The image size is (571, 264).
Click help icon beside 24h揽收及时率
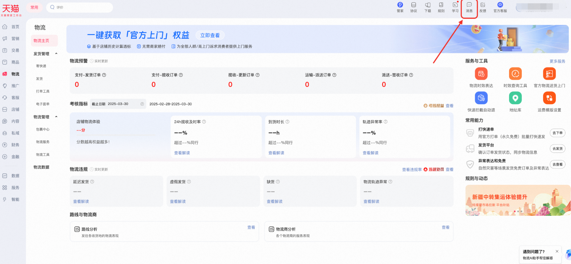(x=204, y=122)
